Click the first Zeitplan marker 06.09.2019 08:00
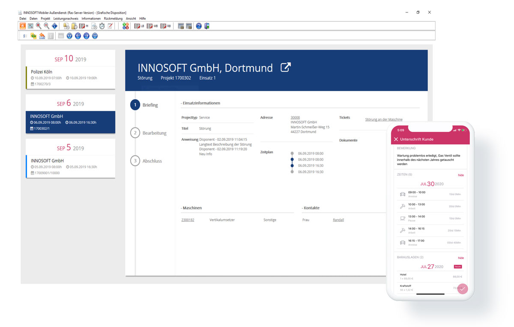Viewport: 514px width, 327px height. [x=292, y=153]
